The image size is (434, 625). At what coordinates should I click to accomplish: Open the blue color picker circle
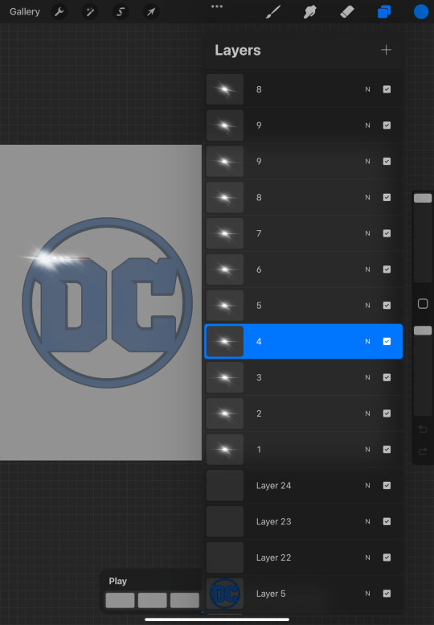pyautogui.click(x=421, y=11)
